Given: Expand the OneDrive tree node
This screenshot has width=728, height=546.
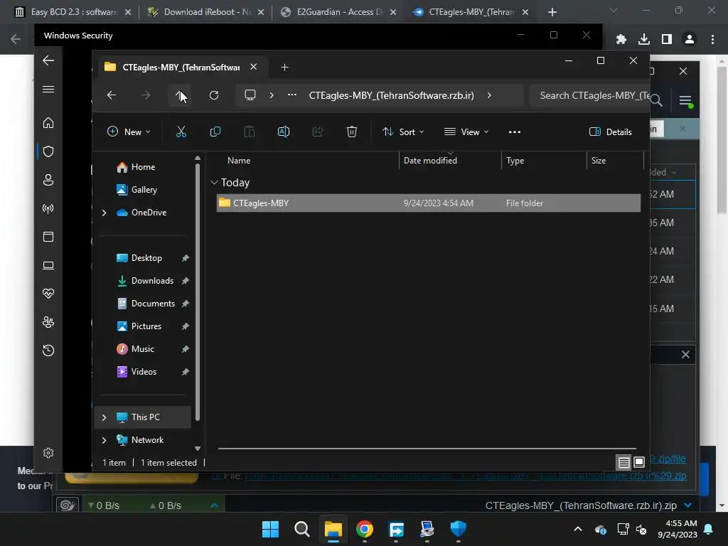Looking at the screenshot, I should point(104,213).
